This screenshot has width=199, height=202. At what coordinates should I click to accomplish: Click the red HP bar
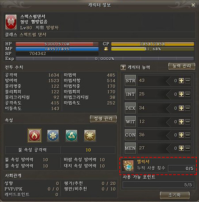(x=57, y=44)
